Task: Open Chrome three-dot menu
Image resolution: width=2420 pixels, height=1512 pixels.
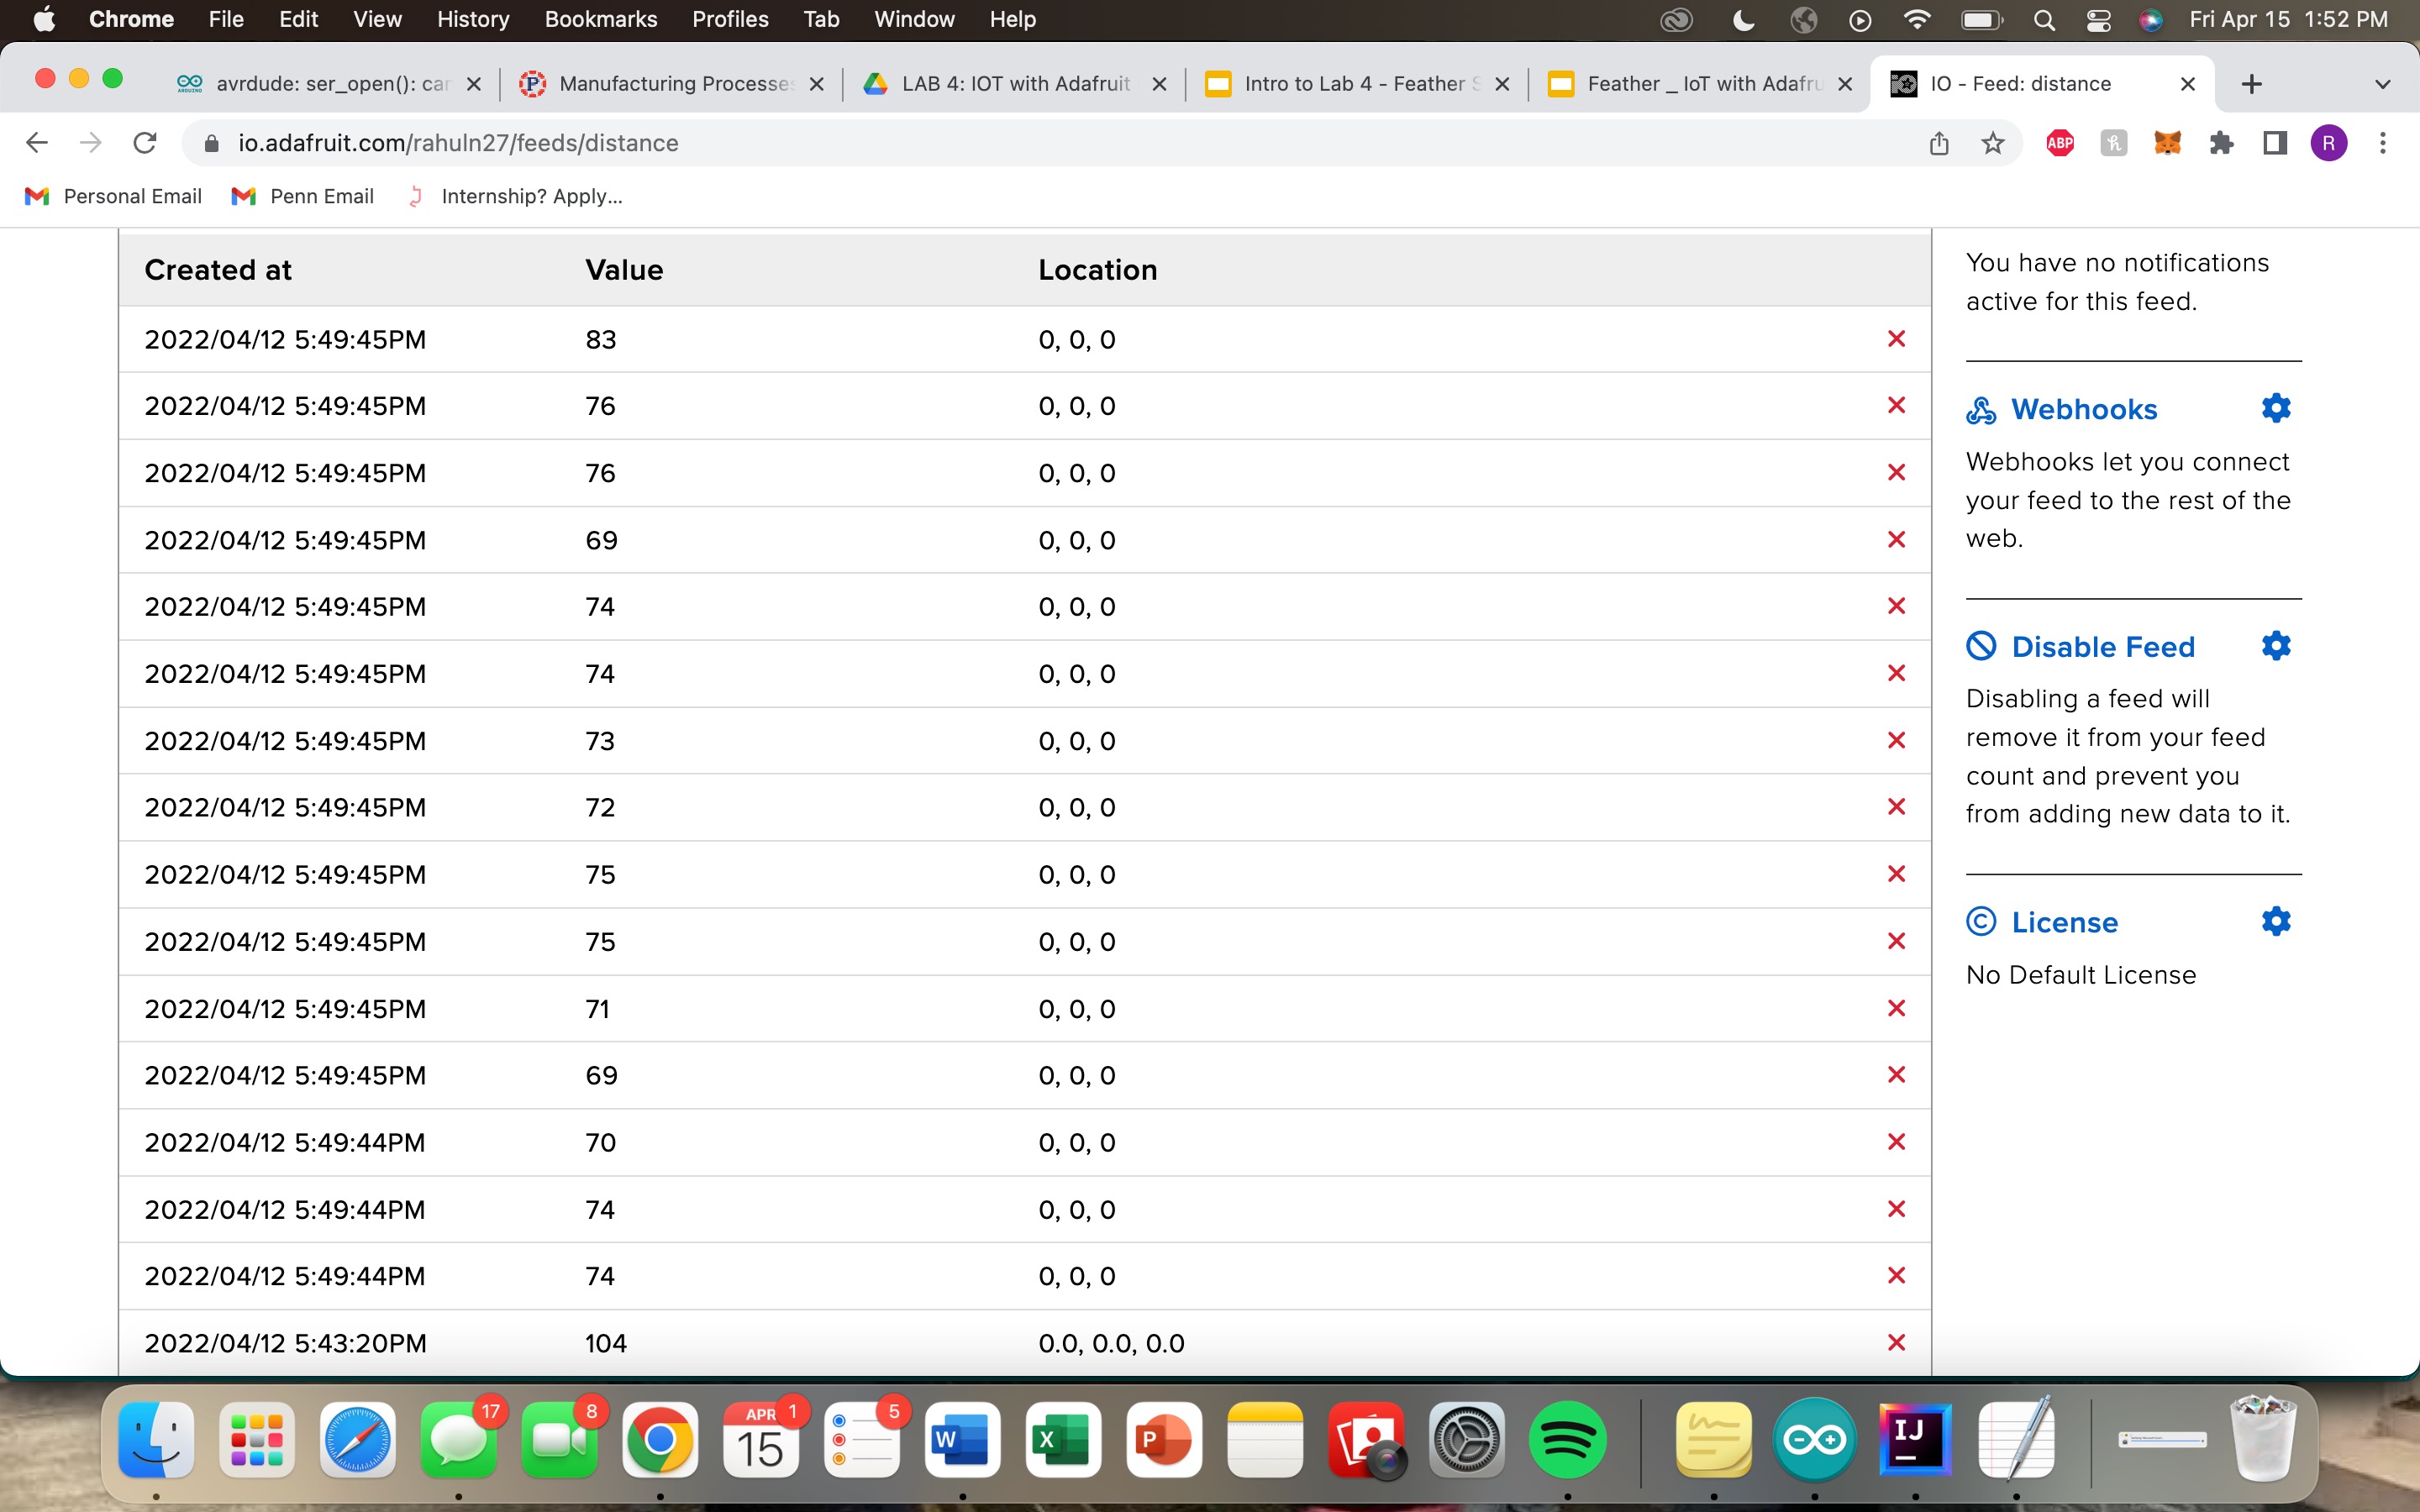Action: click(2382, 143)
